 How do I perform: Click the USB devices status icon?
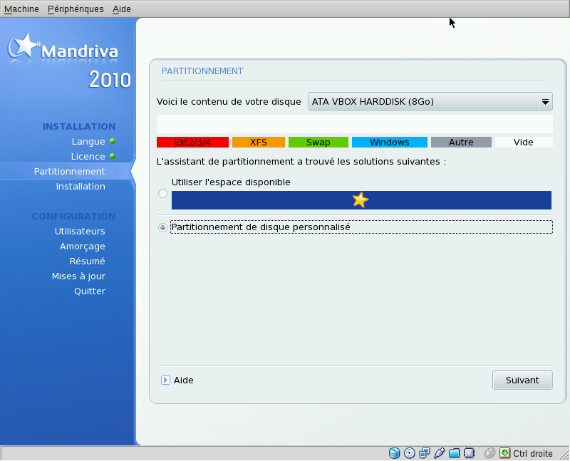[x=439, y=453]
